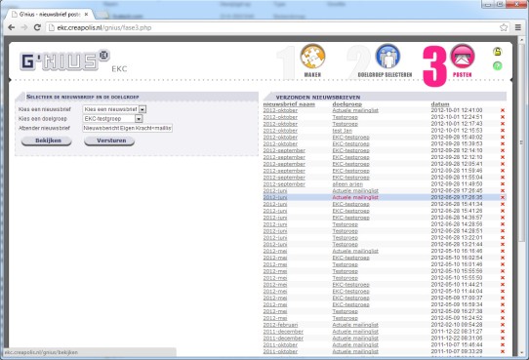Viewport: 529px width, 360px height.
Task: Delete newsletter sent 2012-05-10 11:44:21
Action: pyautogui.click(x=503, y=285)
